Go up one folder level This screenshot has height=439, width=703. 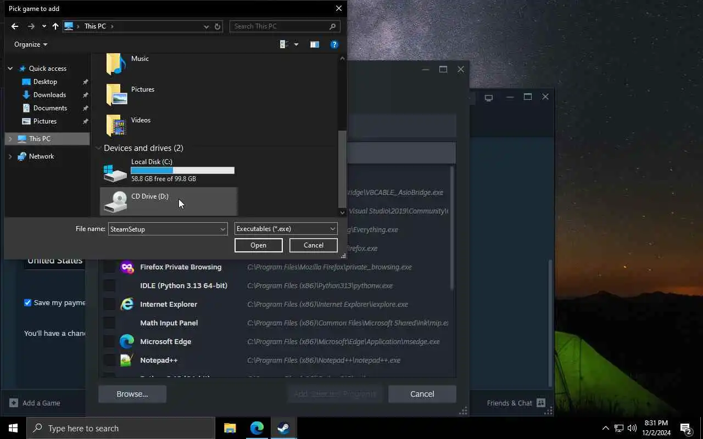(x=55, y=26)
